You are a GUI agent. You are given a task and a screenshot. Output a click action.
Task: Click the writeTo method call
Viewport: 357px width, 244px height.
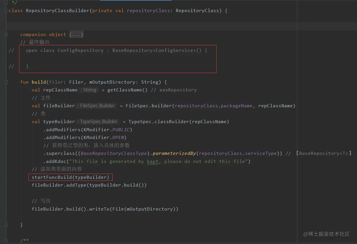pos(99,209)
